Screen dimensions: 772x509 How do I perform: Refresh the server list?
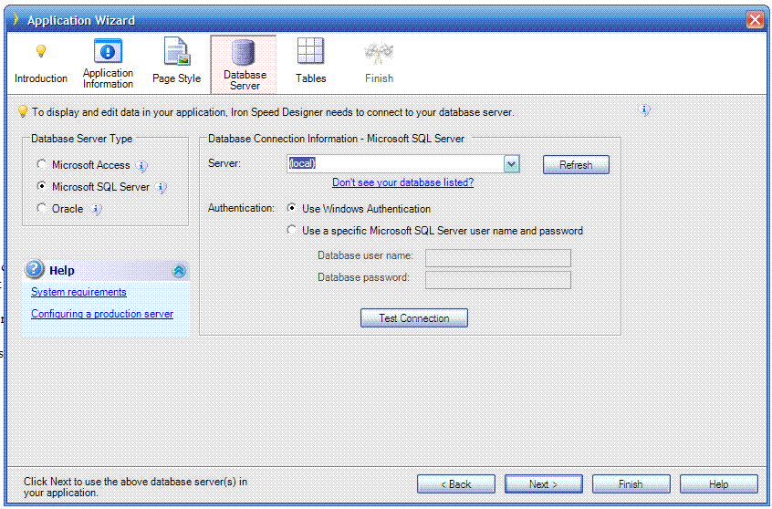576,165
